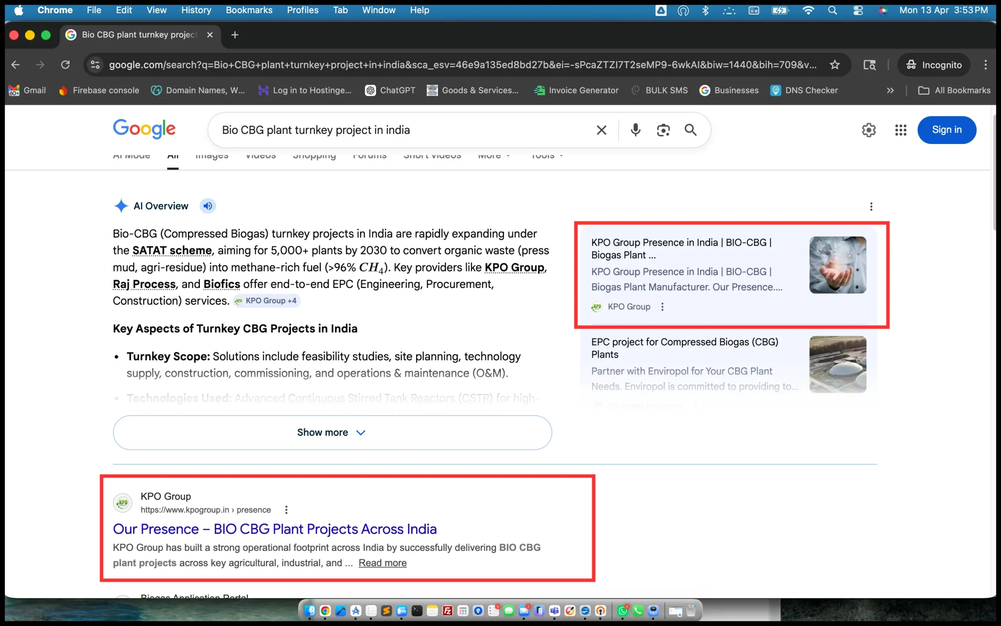Viewport: 1001px width, 626px height.
Task: Open the Bookmarks menu
Action: click(249, 10)
